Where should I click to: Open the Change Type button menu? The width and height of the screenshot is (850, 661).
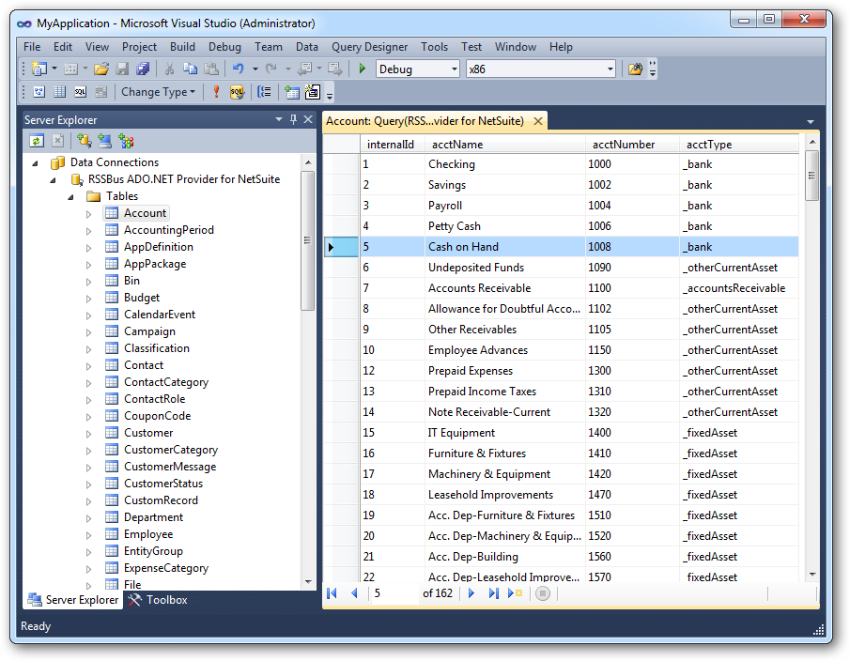click(158, 92)
